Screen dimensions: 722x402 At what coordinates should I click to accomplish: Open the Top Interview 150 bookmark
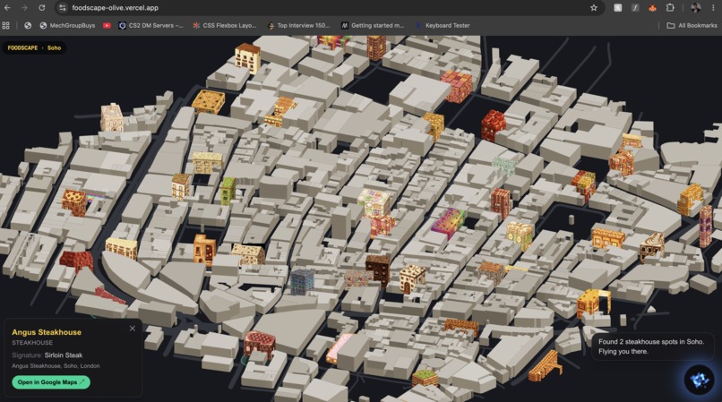(x=298, y=26)
